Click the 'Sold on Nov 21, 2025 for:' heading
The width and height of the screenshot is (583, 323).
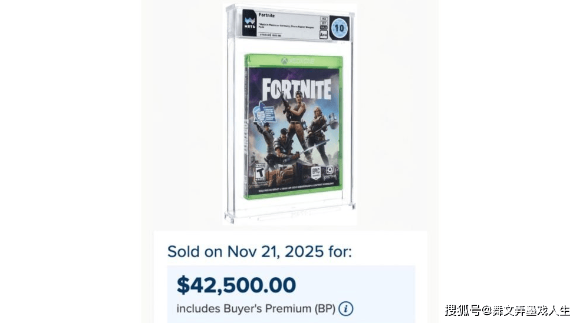[x=260, y=251]
